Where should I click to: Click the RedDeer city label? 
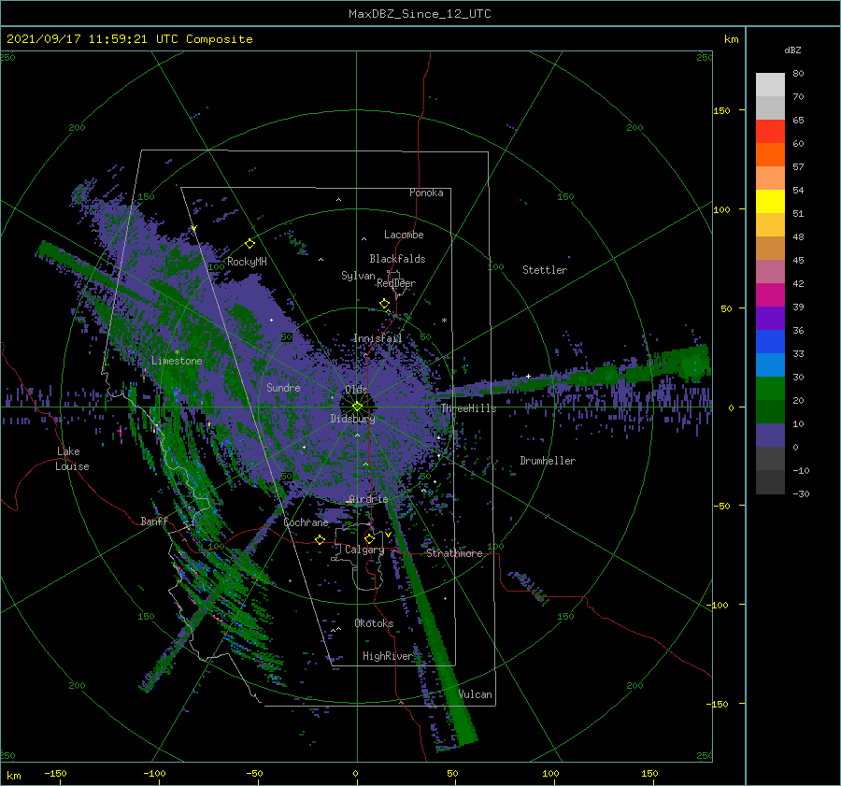(x=396, y=283)
